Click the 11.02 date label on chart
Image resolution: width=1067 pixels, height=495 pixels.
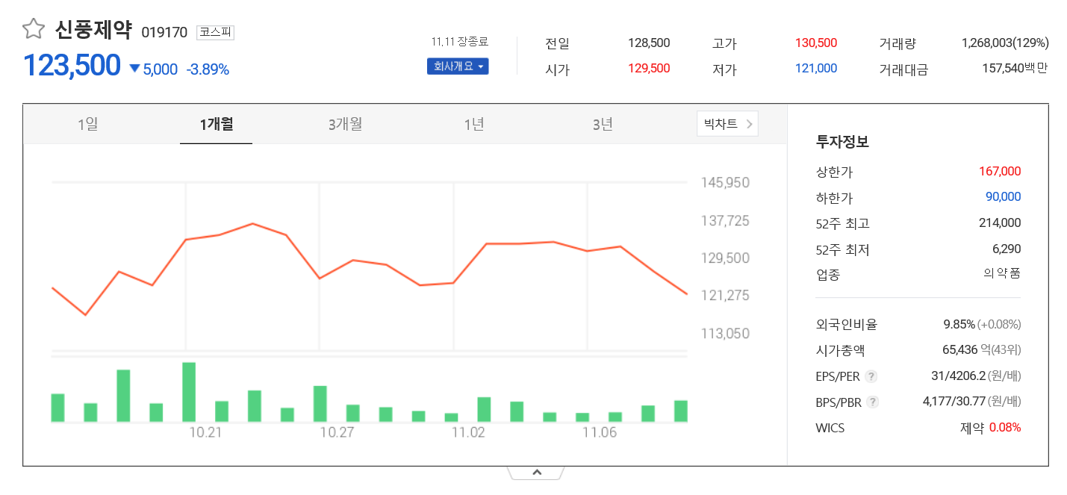coord(468,432)
